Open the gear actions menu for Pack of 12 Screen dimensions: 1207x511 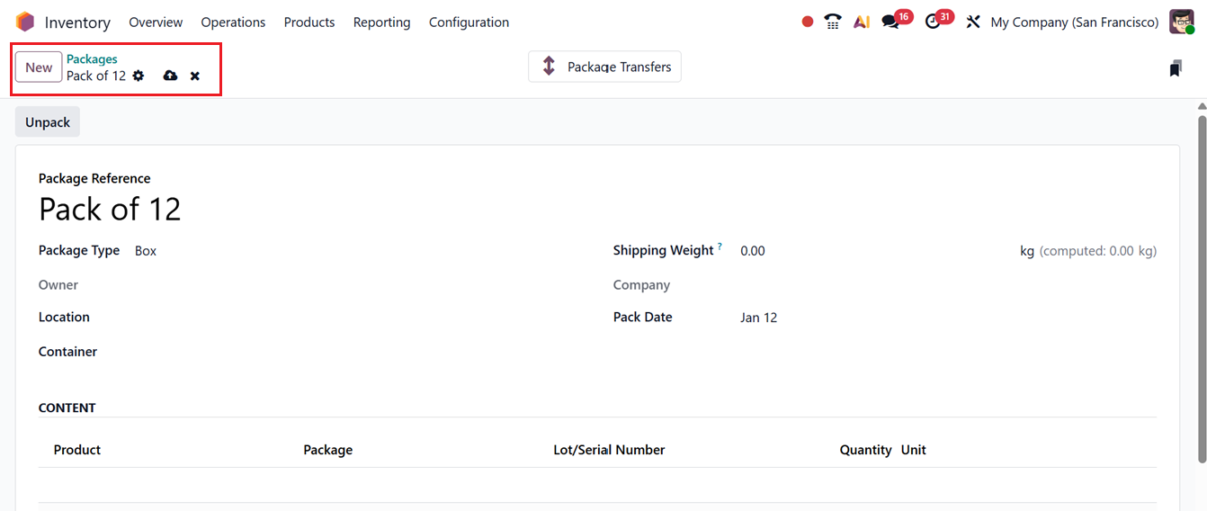139,76
